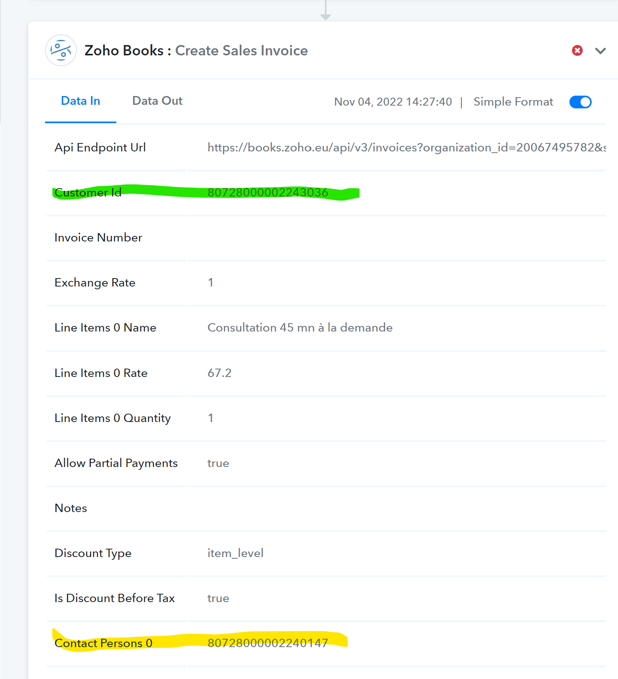Click the Simple Format label
This screenshot has width=618, height=679.
(x=513, y=102)
